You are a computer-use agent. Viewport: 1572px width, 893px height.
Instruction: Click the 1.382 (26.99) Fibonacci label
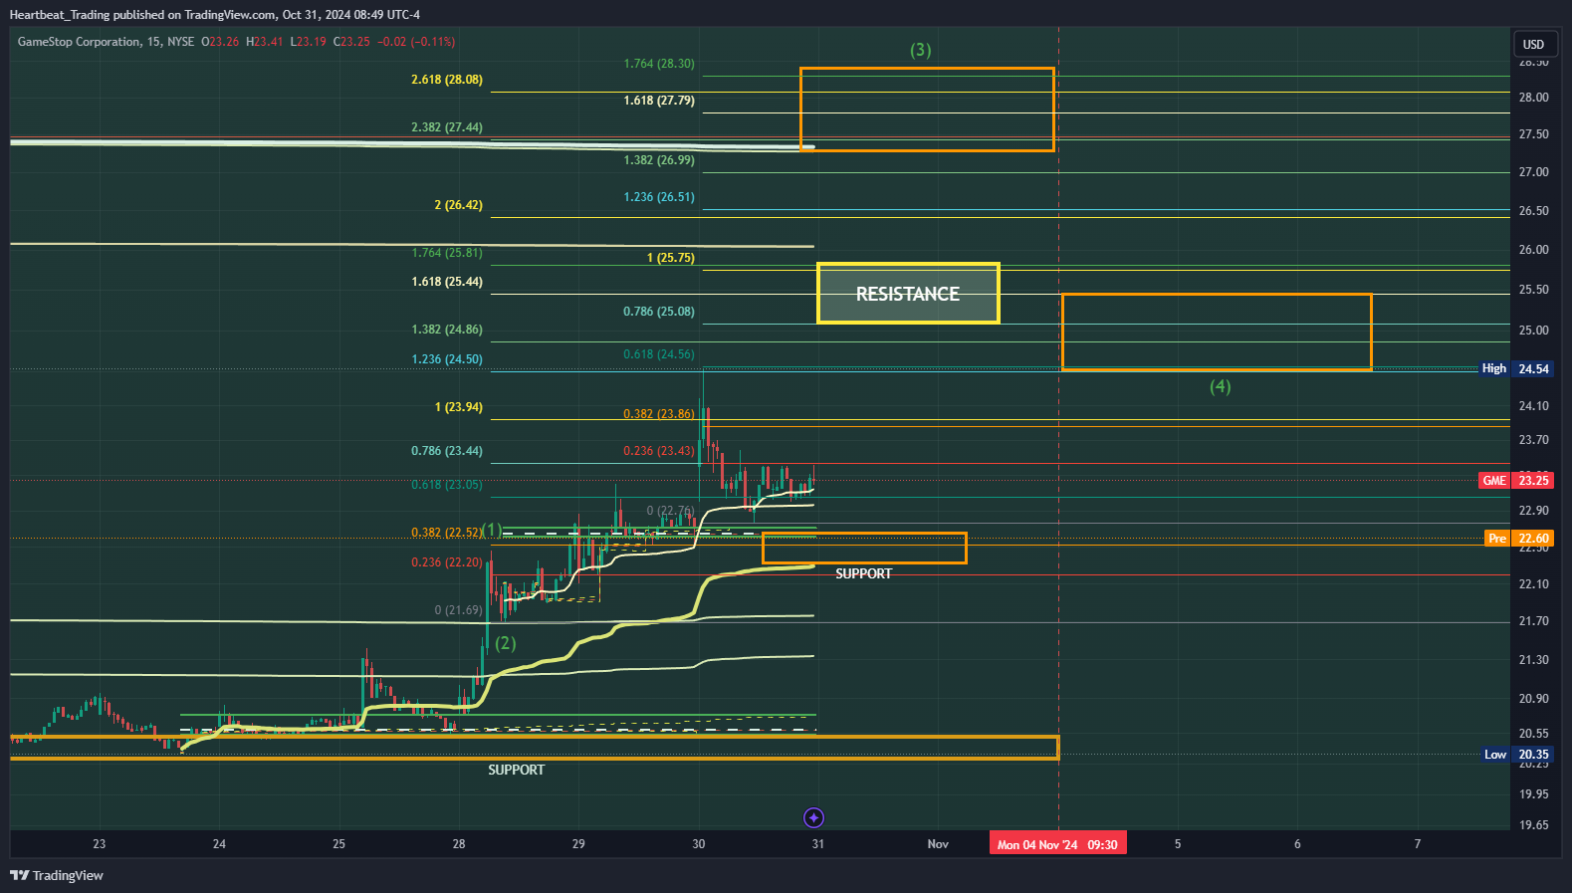tap(659, 160)
